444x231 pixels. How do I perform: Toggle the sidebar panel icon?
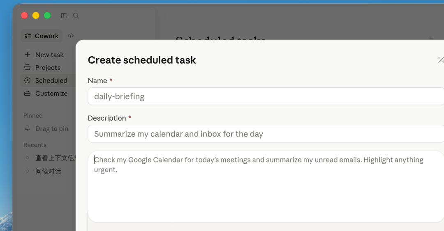64,16
